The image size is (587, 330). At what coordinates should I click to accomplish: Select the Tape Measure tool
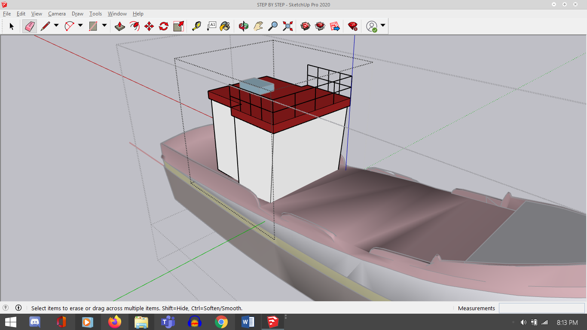pos(196,26)
